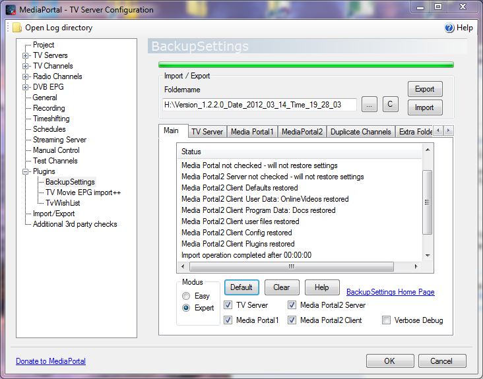Screen dimensions: 483x379
Task: Select 'Media Portal2 Client Plugins restored' row
Action: 238,244
